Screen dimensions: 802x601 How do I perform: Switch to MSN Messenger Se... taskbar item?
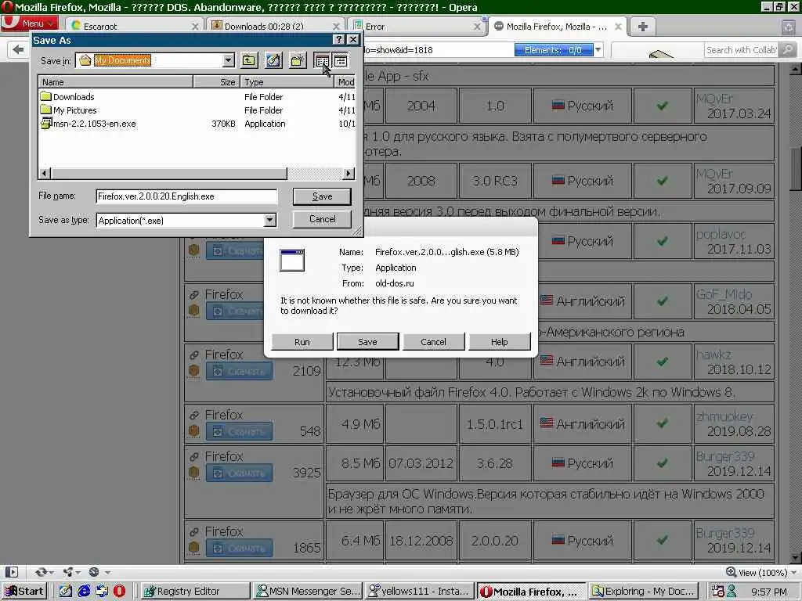[x=308, y=592]
